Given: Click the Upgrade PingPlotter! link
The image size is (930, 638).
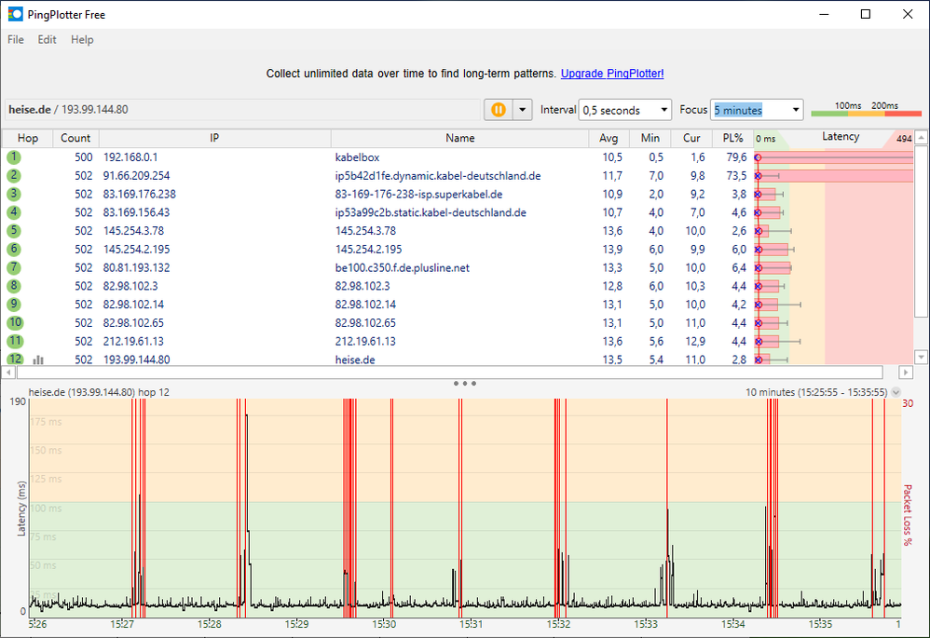Looking at the screenshot, I should [x=612, y=74].
